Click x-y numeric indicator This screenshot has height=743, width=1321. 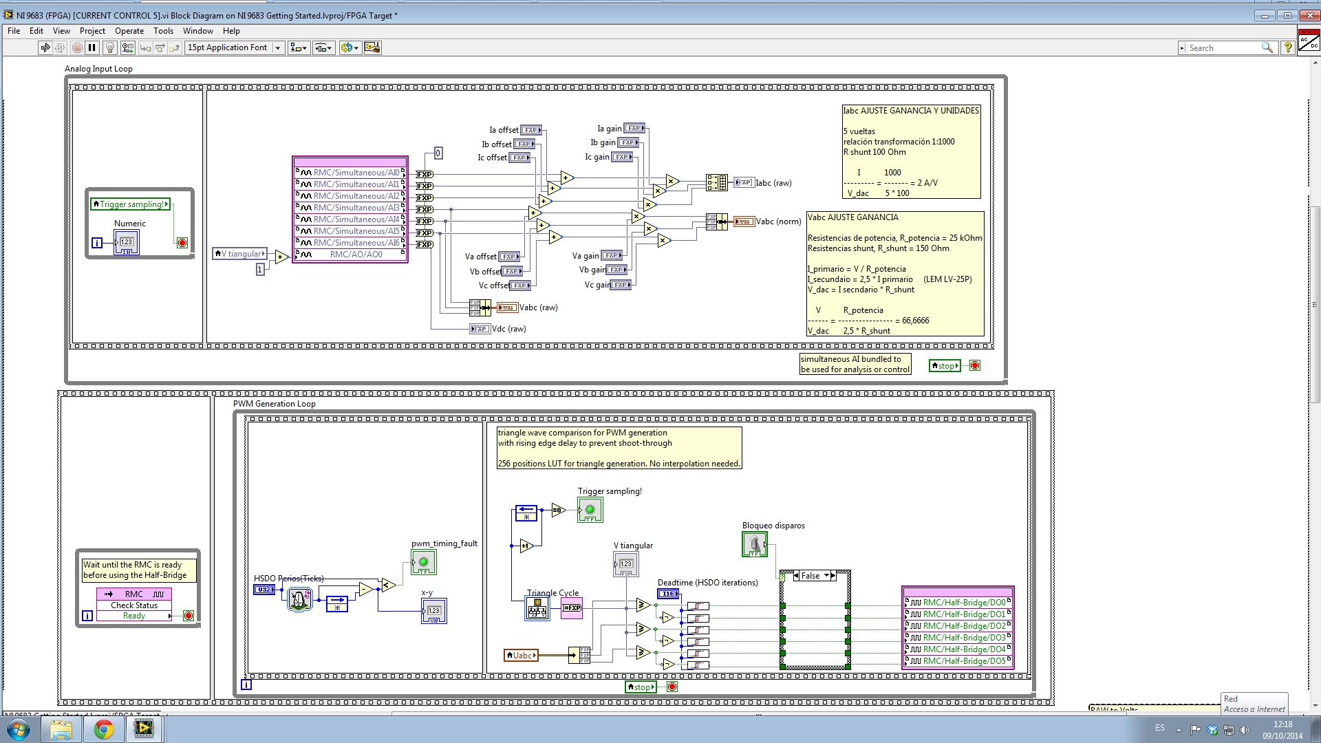(x=434, y=611)
